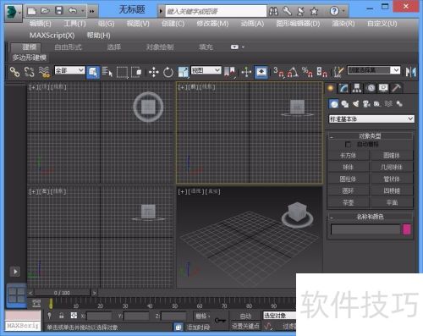Click the 长方体 box button
This screenshot has height=336, width=423.
point(349,156)
